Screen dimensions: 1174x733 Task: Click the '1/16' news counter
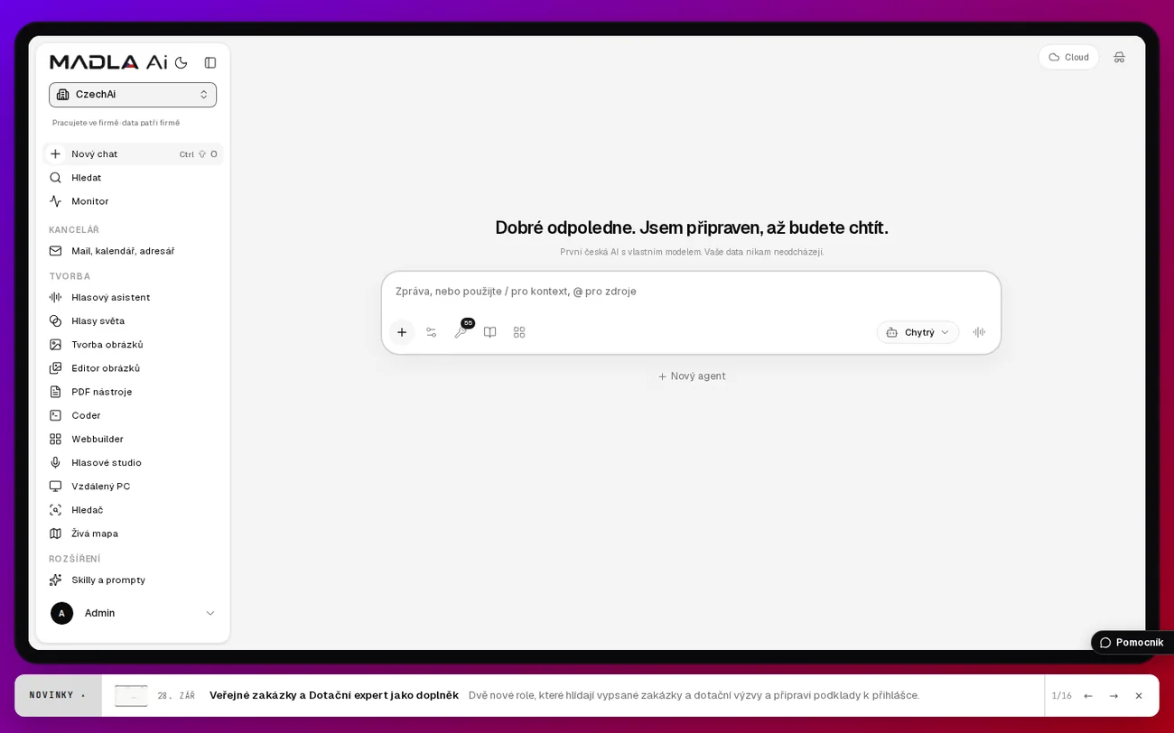pos(1061,696)
